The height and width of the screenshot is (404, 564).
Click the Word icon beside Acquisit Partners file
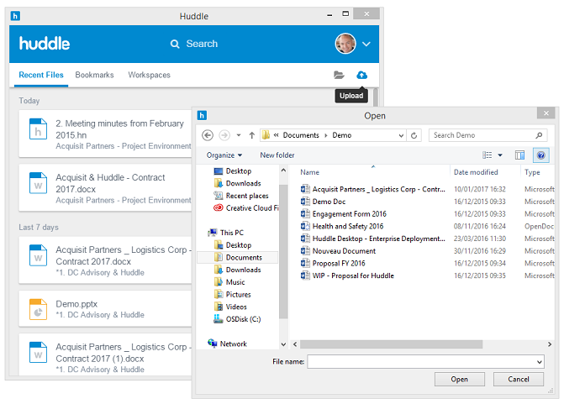(x=305, y=189)
